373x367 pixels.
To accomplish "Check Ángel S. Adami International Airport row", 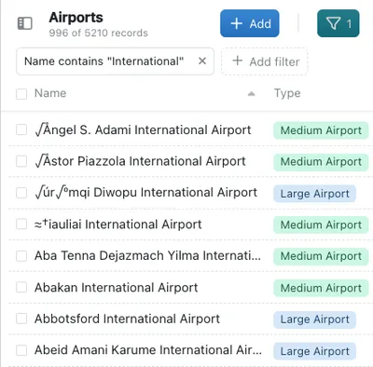I will pos(21,129).
